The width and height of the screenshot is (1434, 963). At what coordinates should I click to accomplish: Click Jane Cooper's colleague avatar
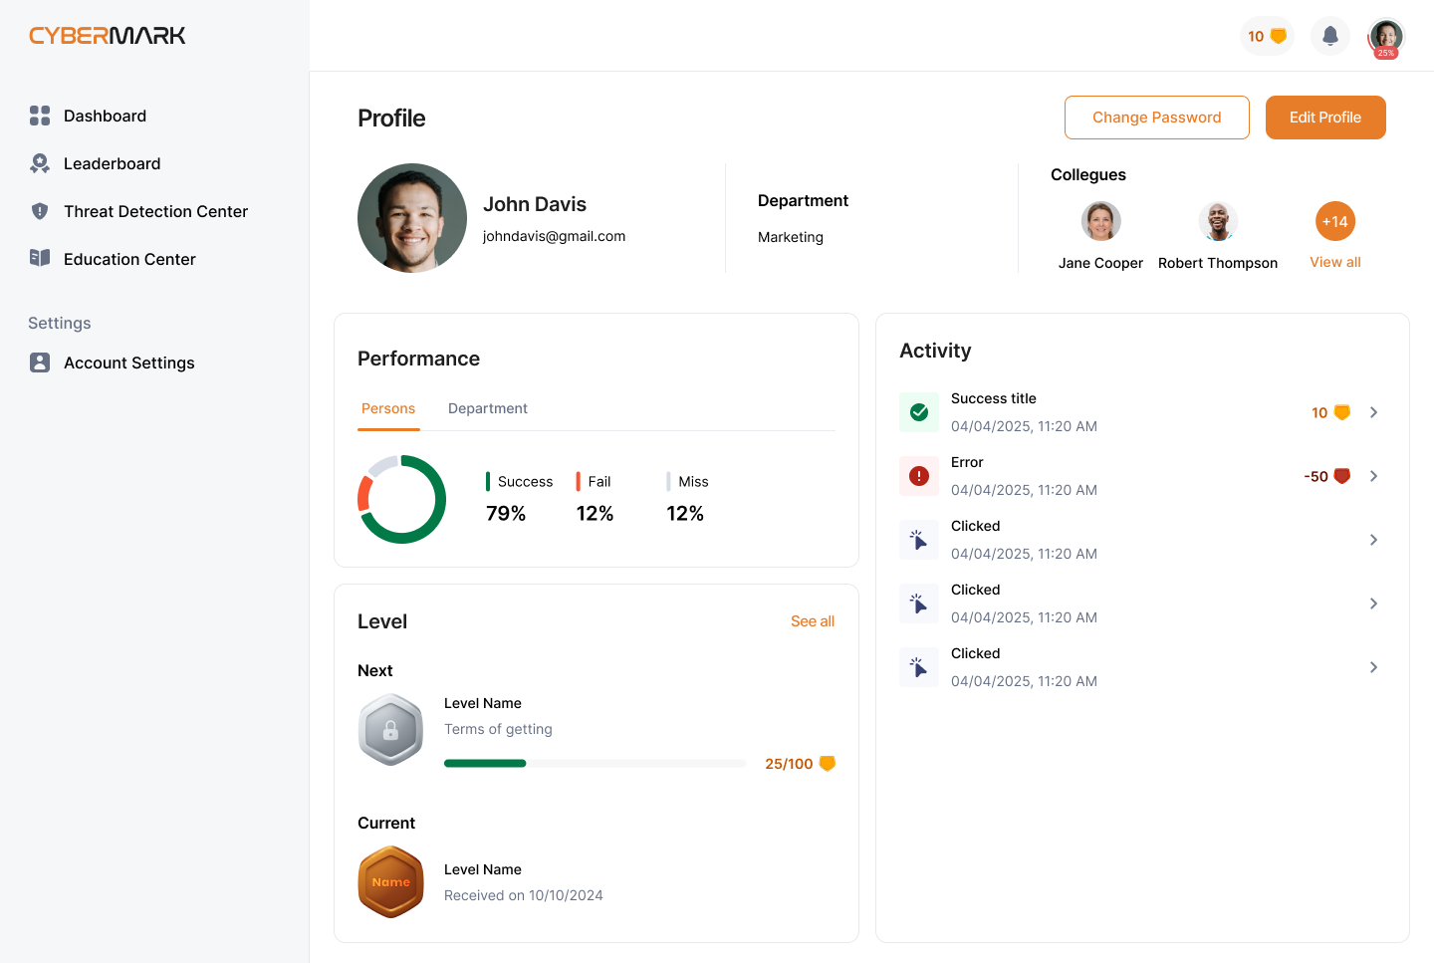(x=1100, y=221)
